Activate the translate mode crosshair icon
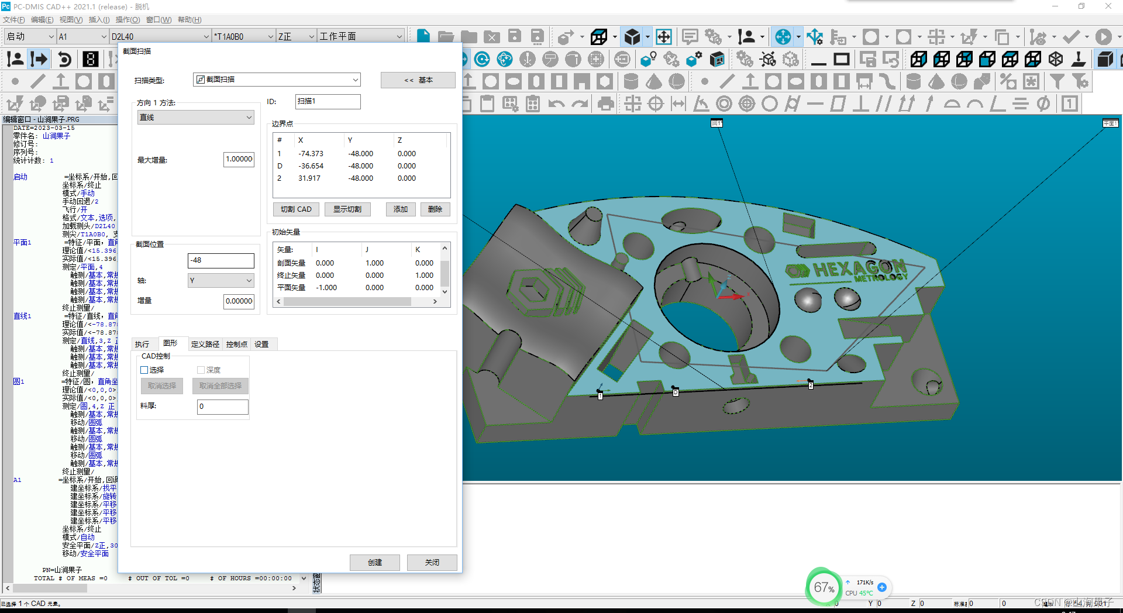 click(783, 37)
